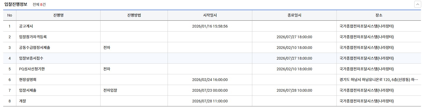The height and width of the screenshot is (108, 422).
Task: Click end date 2026/07/28 10:00:00
Action: pos(294,90)
